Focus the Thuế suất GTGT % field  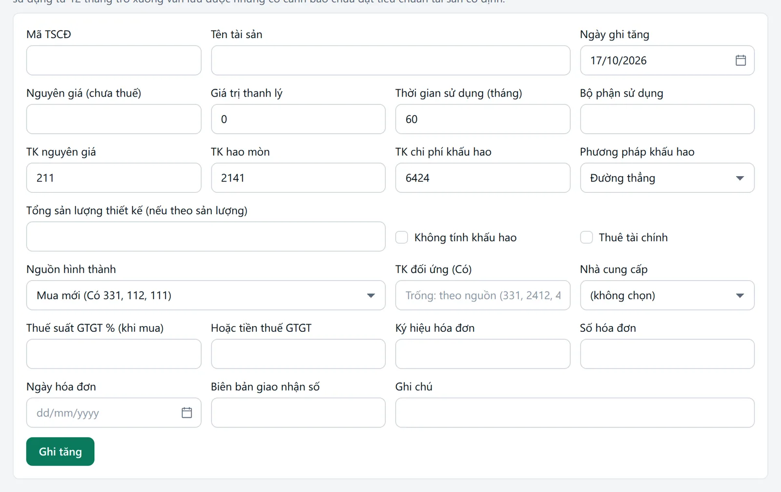pos(114,354)
